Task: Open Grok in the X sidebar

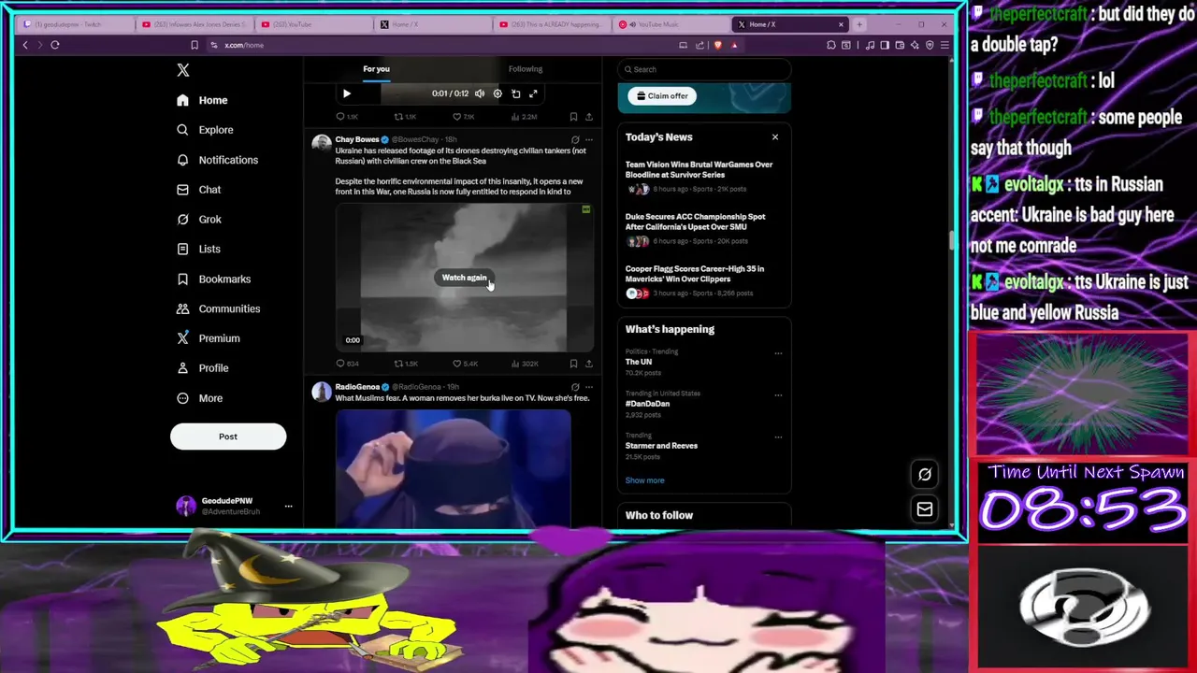Action: pos(198,220)
